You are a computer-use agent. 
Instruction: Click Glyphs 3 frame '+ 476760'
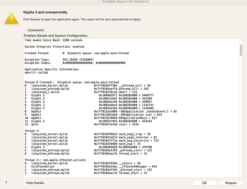coord(88,147)
